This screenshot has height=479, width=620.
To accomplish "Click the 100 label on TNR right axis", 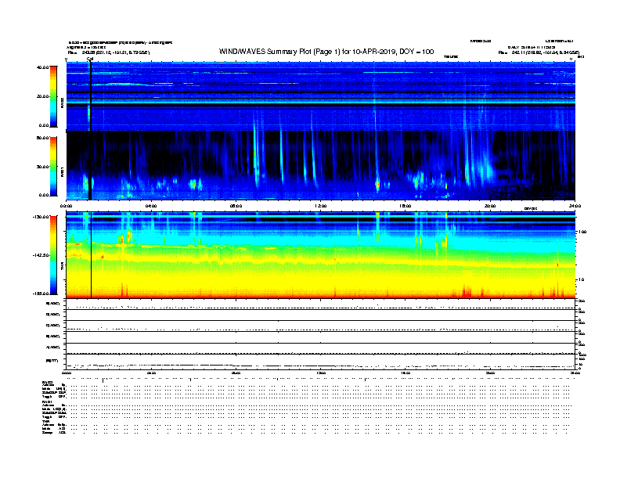I will point(582,232).
